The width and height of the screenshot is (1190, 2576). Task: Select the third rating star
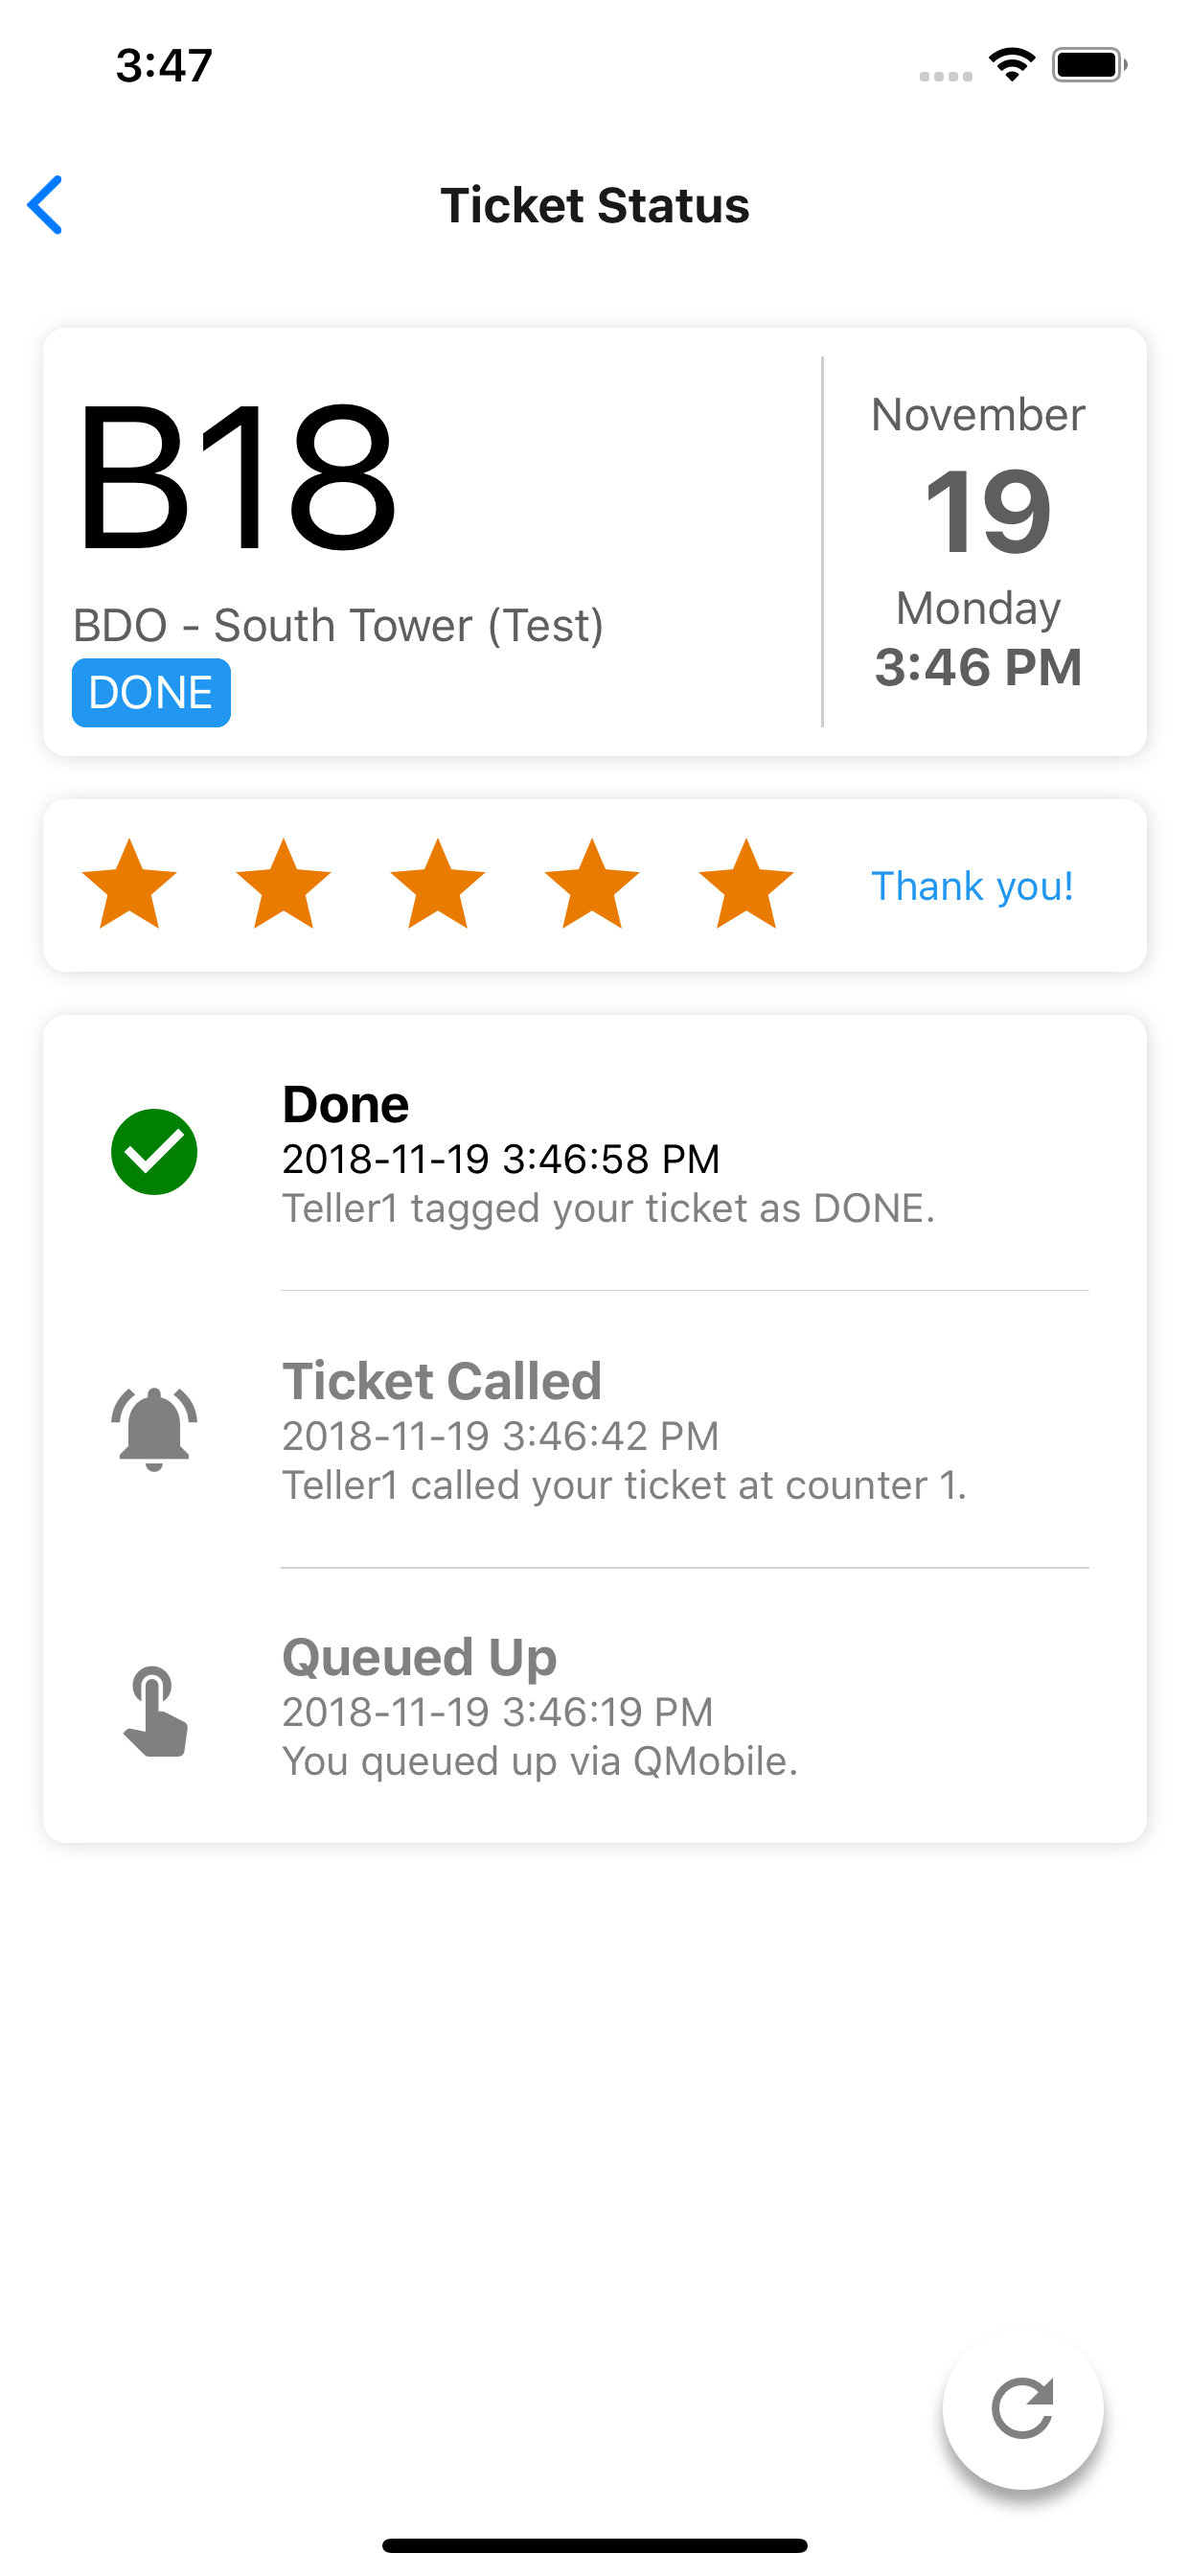coord(438,884)
